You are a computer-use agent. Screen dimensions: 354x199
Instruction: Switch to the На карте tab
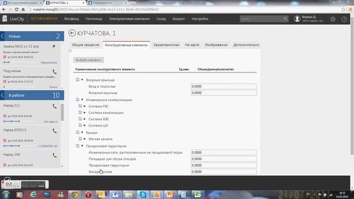tap(192, 45)
